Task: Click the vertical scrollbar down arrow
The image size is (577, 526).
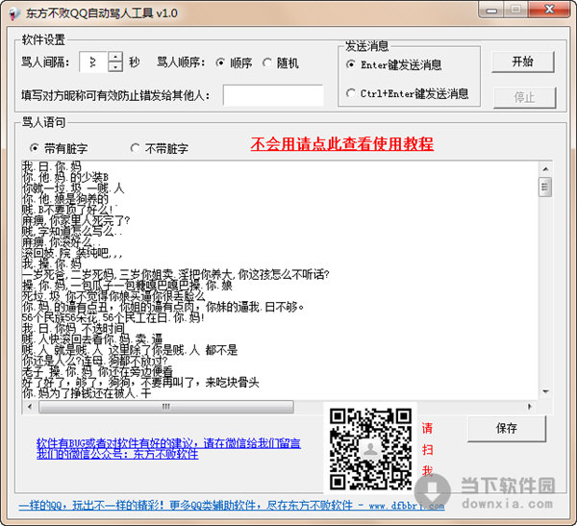Action: click(x=545, y=391)
